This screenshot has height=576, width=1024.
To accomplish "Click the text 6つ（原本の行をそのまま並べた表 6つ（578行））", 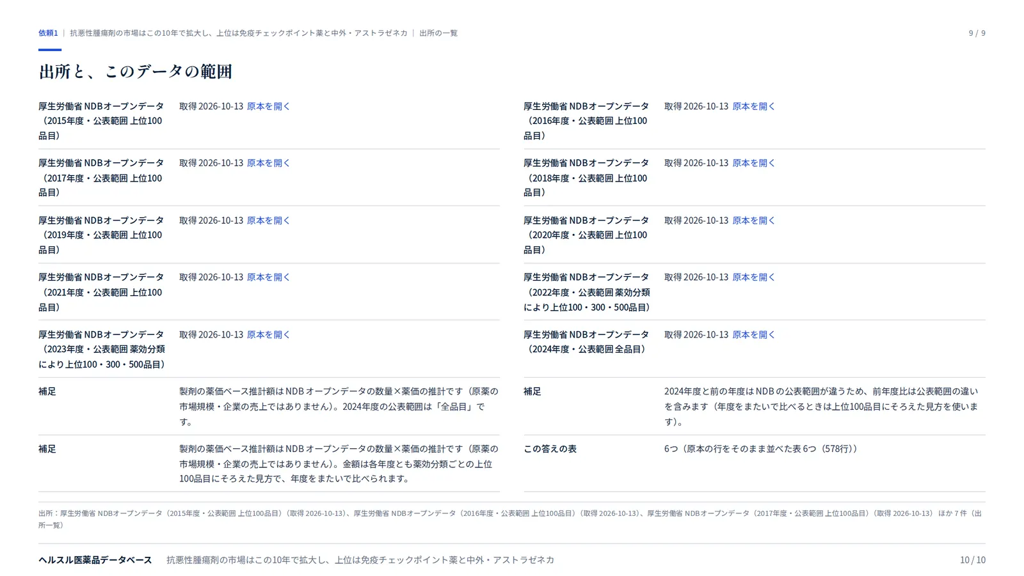I will point(760,449).
